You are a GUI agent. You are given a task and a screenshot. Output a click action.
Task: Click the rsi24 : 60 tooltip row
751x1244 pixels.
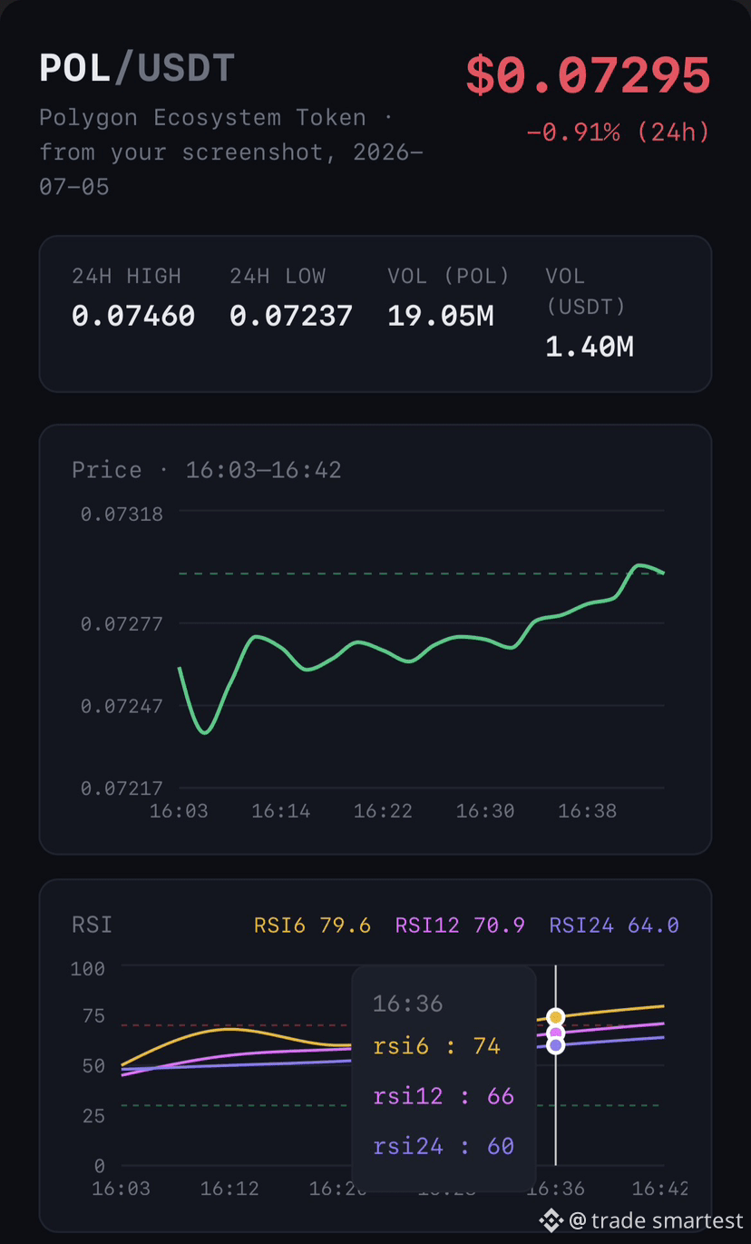pyautogui.click(x=444, y=1146)
